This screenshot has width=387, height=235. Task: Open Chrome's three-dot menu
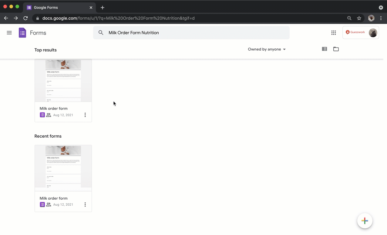click(381, 18)
